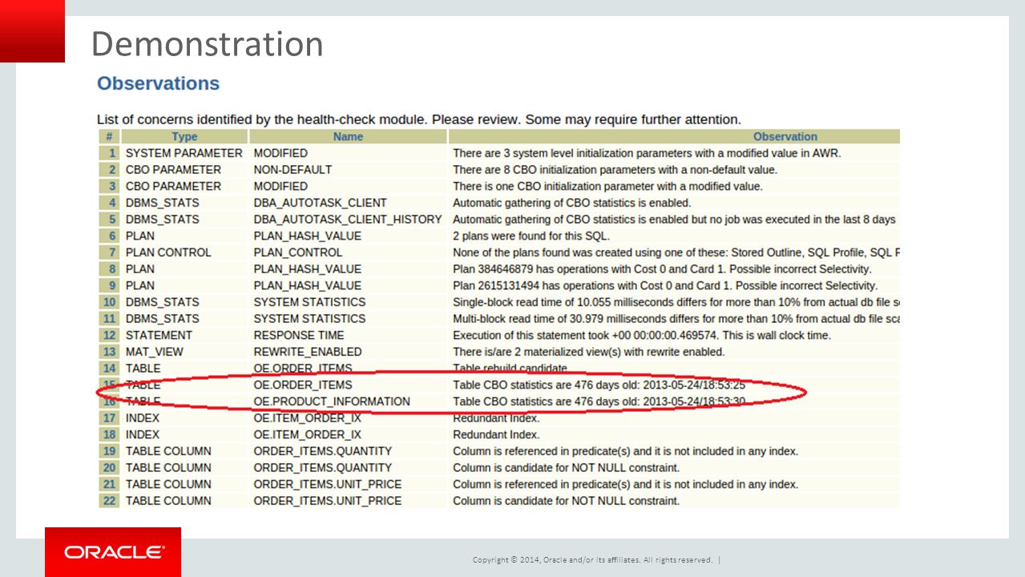Screen dimensions: 1025x577
Task: Click the 'PLAN_CONTROL' name cell
Action: click(x=348, y=252)
